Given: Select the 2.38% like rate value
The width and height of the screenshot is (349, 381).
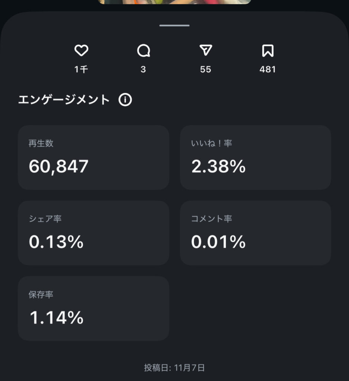Looking at the screenshot, I should 218,167.
